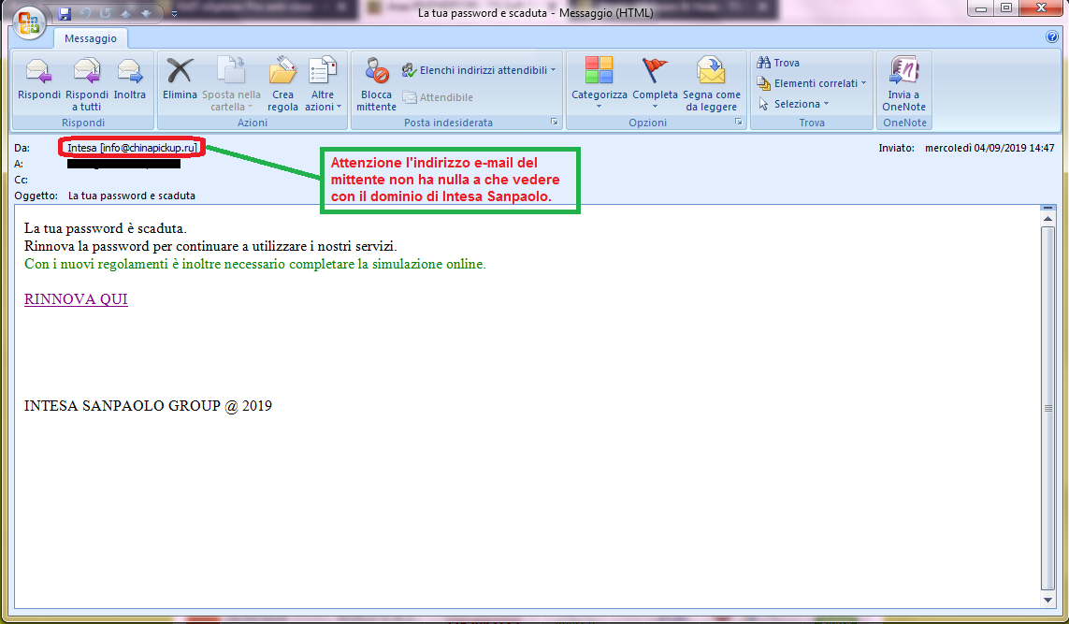The height and width of the screenshot is (624, 1069).
Task: Click the vertical scrollbar thumb in message body
Action: [1048, 408]
